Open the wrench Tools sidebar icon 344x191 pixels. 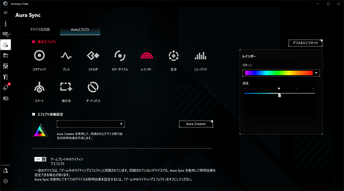[x=5, y=77]
